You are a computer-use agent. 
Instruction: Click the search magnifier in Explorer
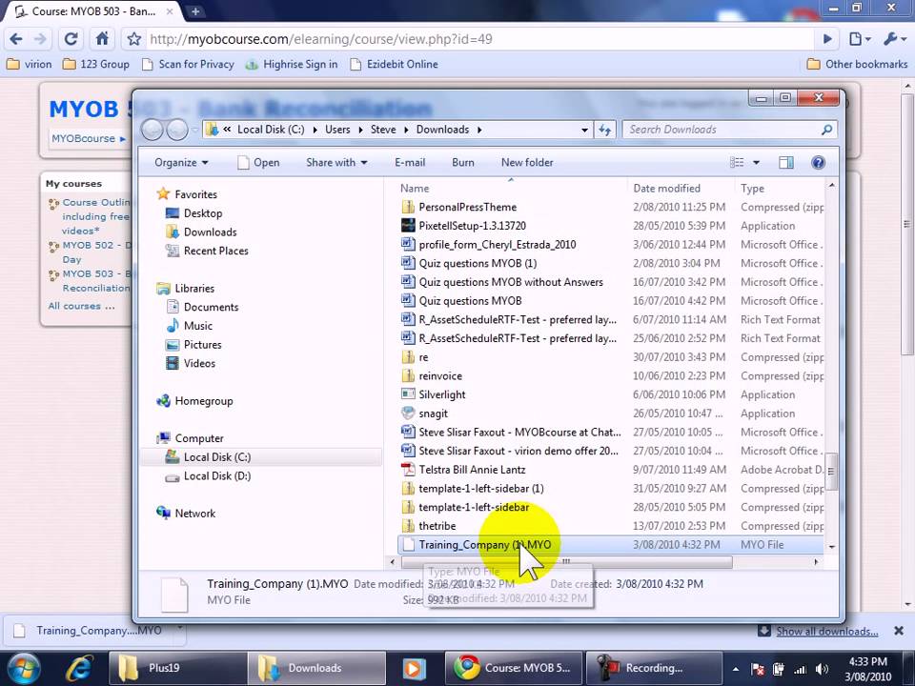click(x=827, y=130)
